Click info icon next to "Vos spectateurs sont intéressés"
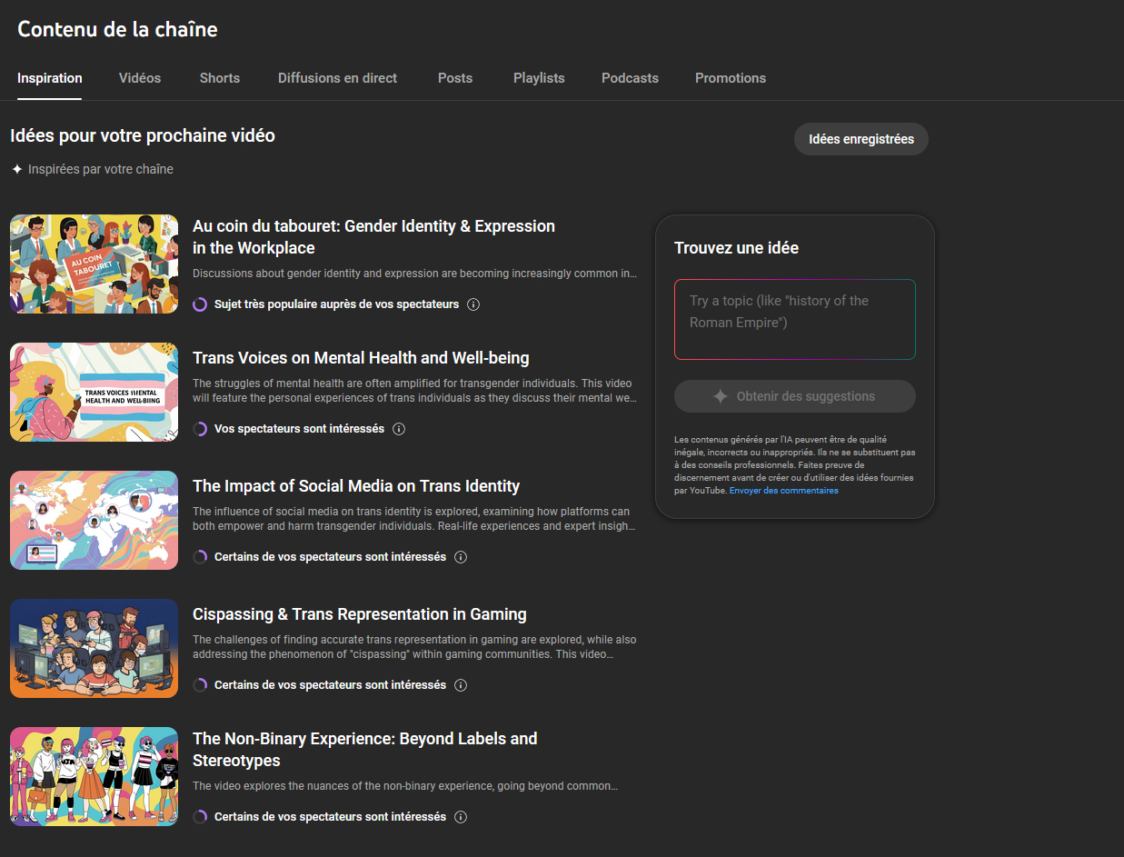This screenshot has height=857, width=1124. tap(399, 429)
